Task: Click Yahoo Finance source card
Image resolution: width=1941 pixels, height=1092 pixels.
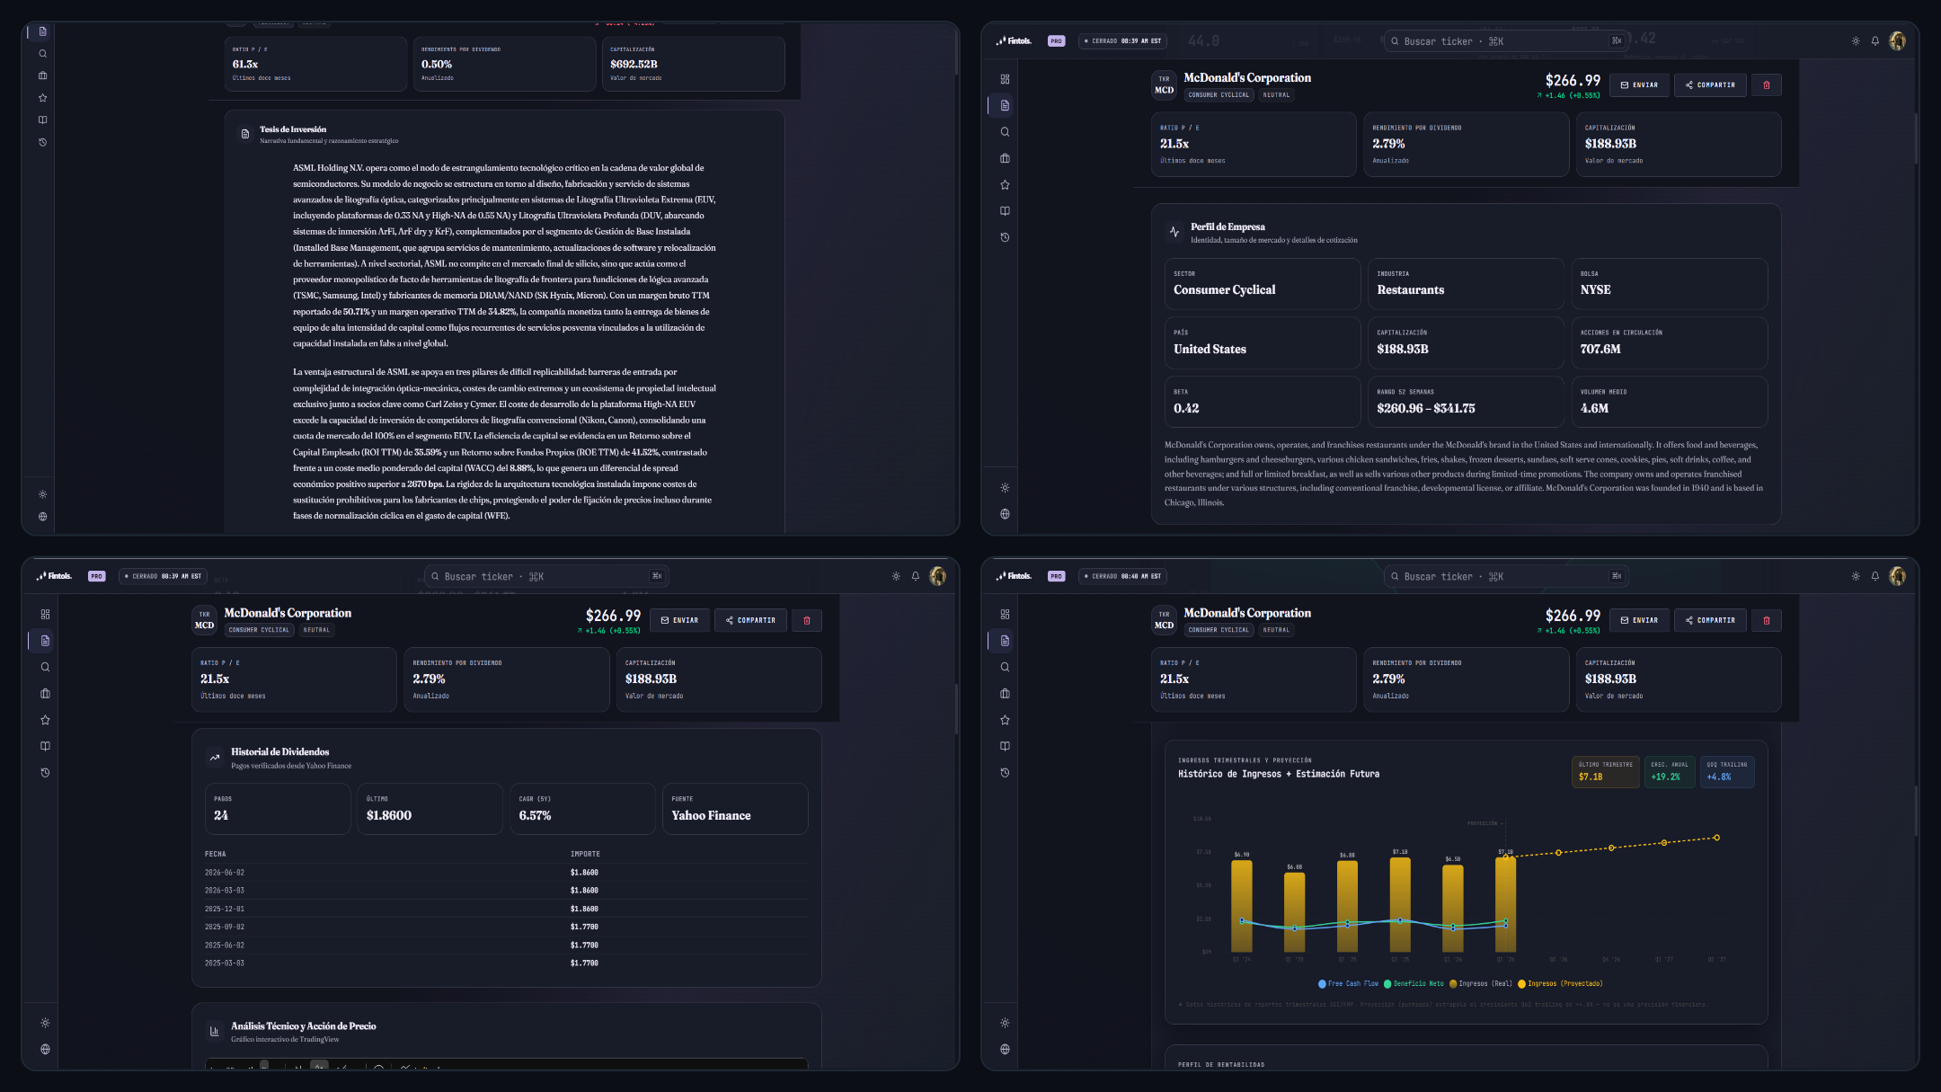Action: pos(735,809)
